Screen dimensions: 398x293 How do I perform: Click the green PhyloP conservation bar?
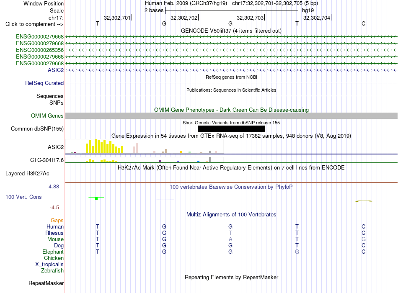[96, 198]
